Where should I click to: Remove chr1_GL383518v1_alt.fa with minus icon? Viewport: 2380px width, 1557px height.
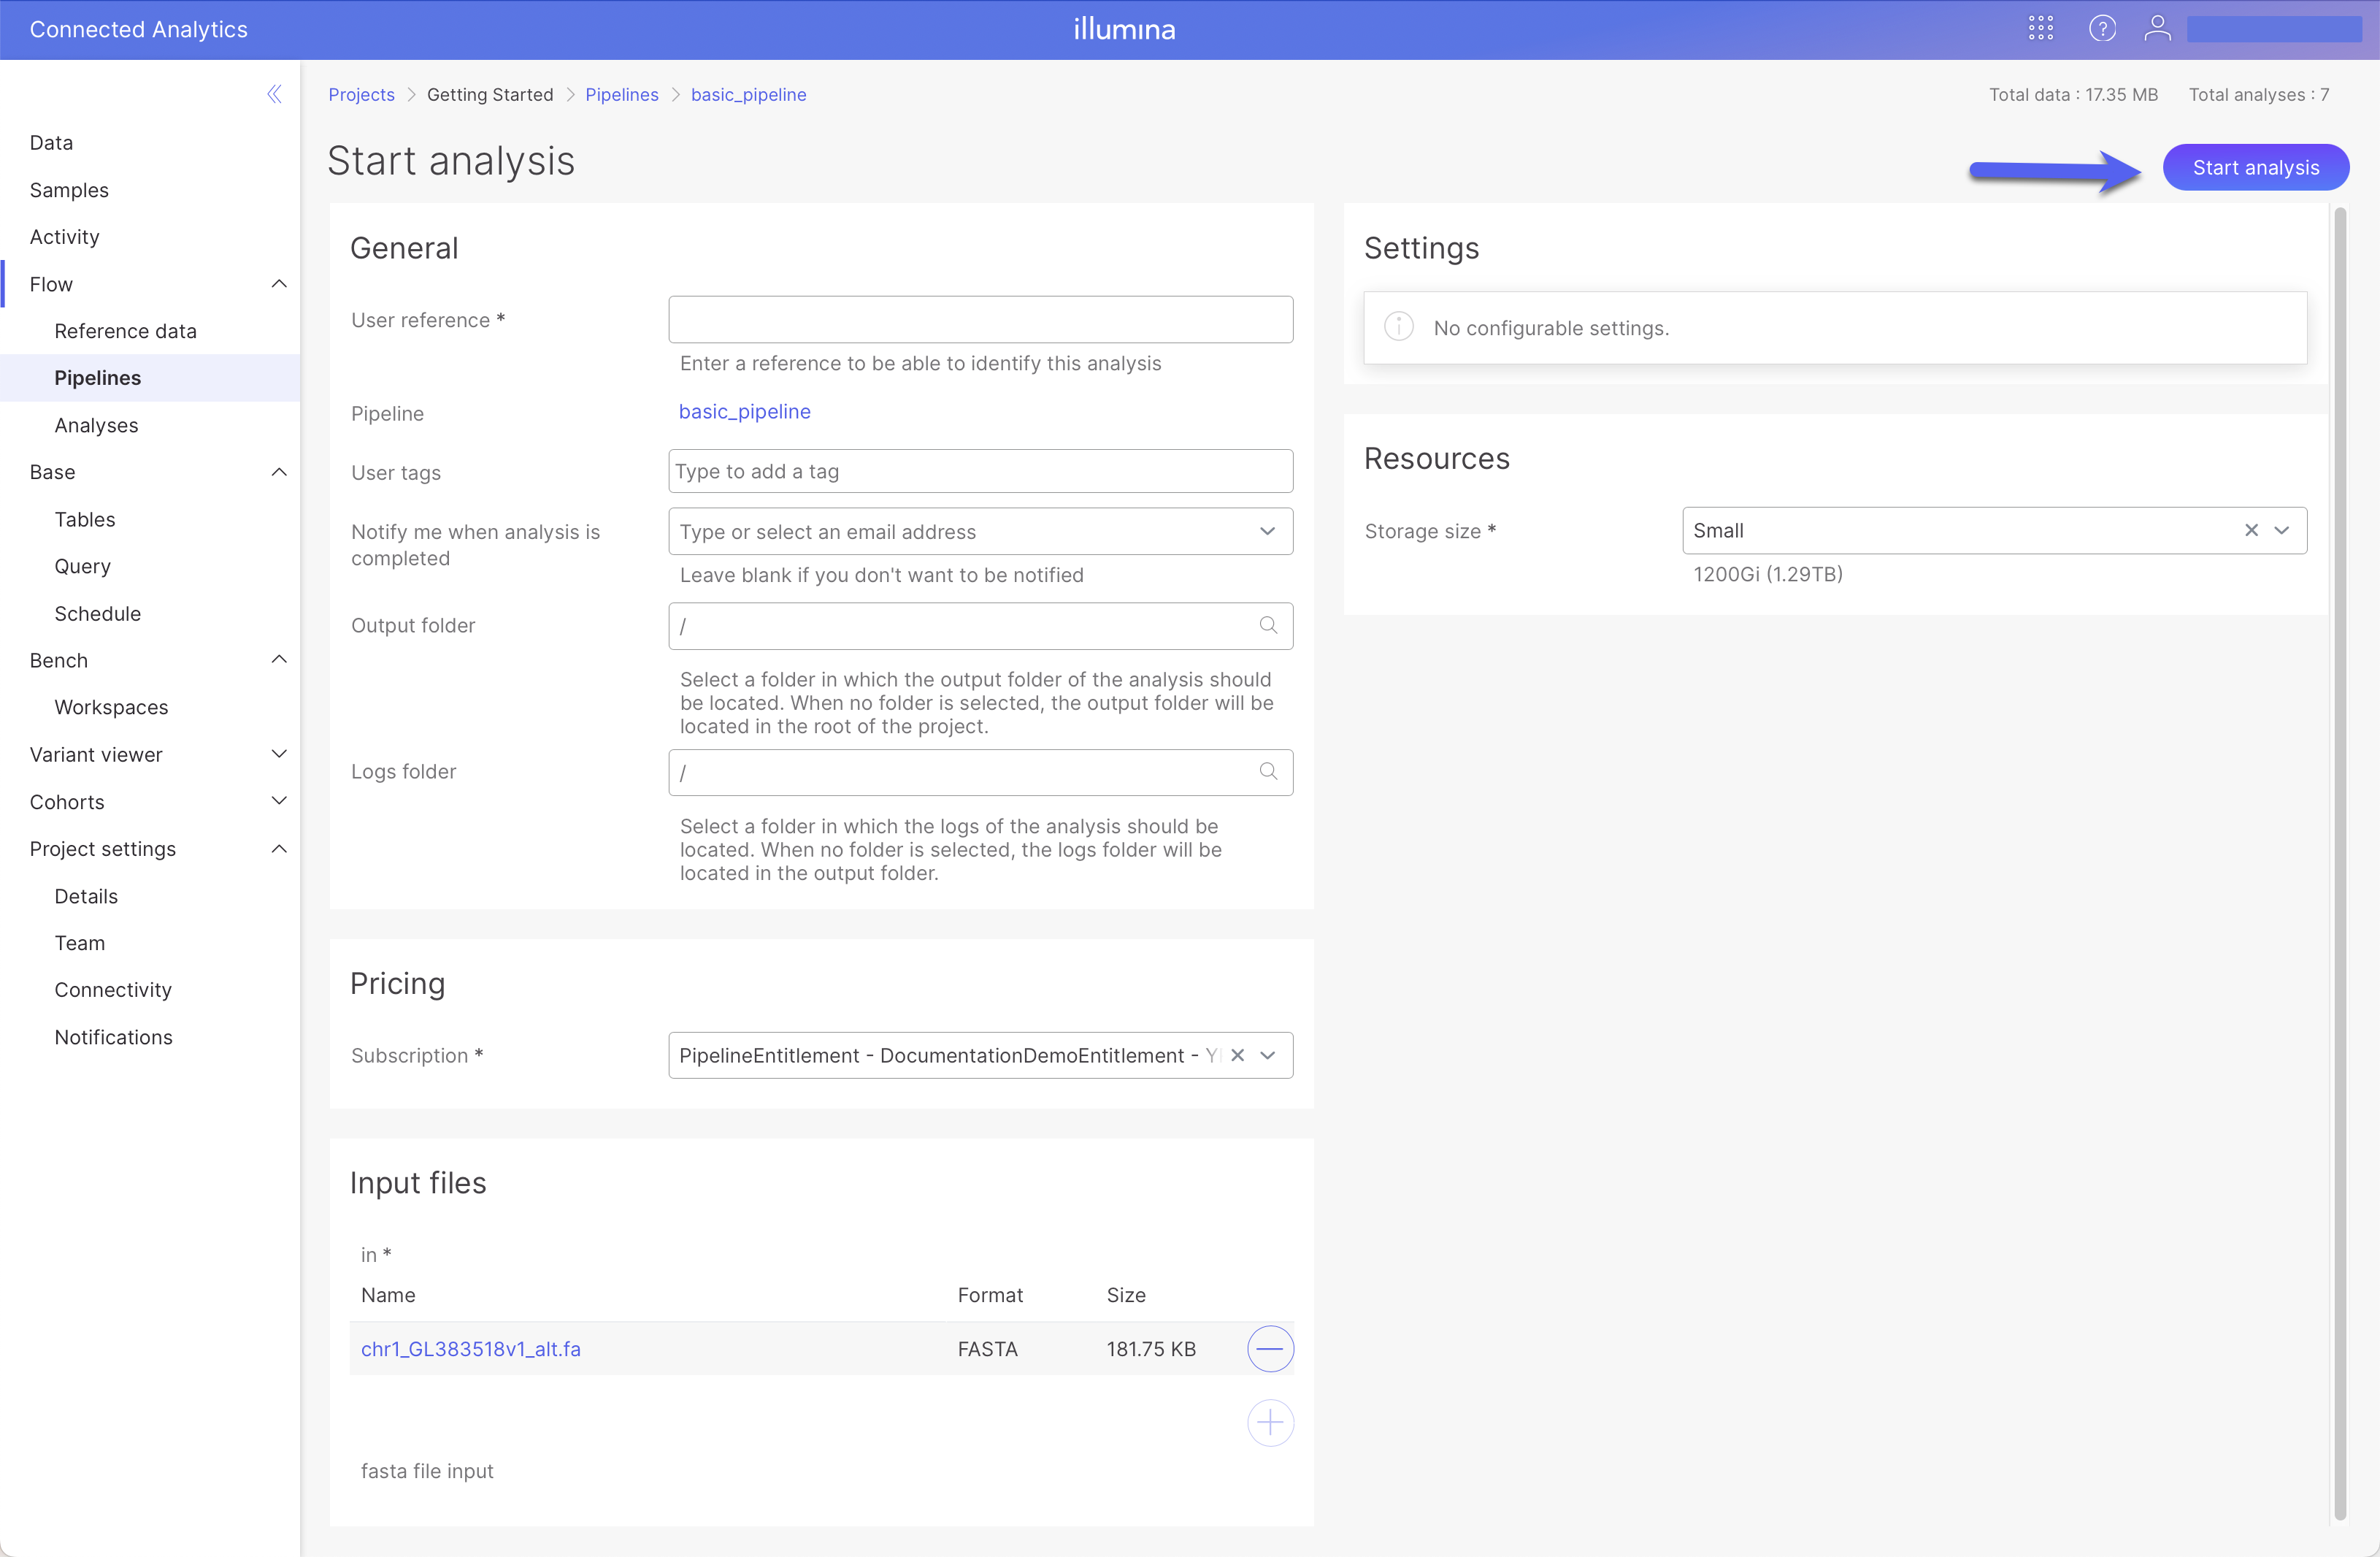tap(1269, 1349)
